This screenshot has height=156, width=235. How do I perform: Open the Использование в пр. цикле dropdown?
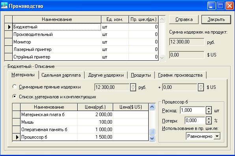217,136
